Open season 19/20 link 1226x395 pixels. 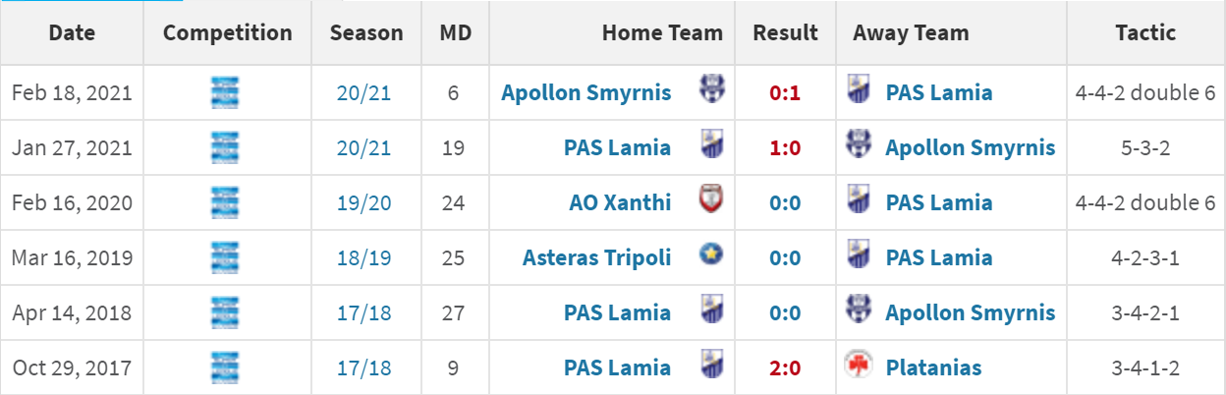pyautogui.click(x=365, y=203)
